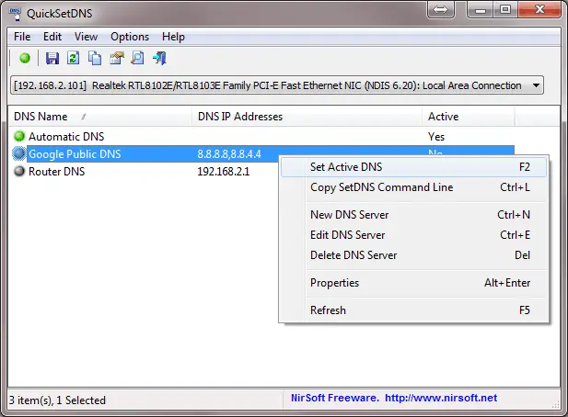The width and height of the screenshot is (568, 417).
Task: Open the Edit menu
Action: point(52,37)
